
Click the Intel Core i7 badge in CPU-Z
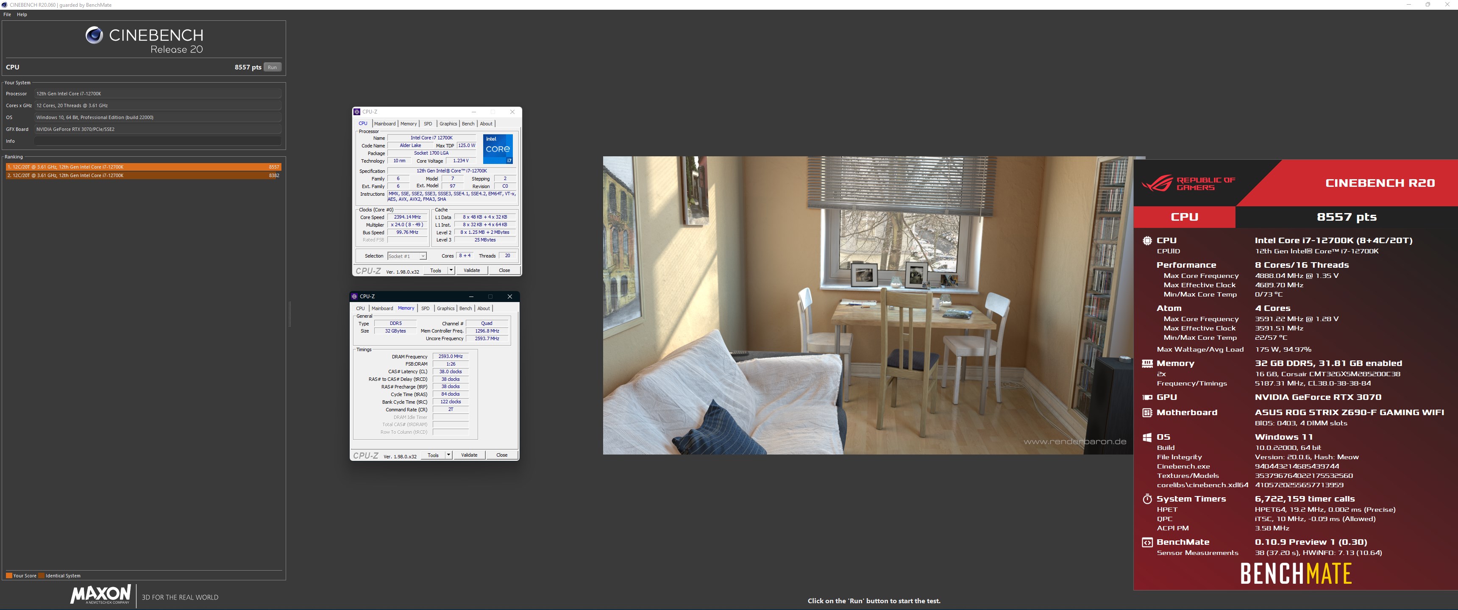(x=498, y=150)
